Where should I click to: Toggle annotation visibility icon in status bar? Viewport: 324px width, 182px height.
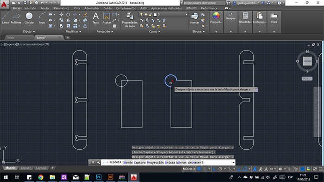click(x=255, y=169)
